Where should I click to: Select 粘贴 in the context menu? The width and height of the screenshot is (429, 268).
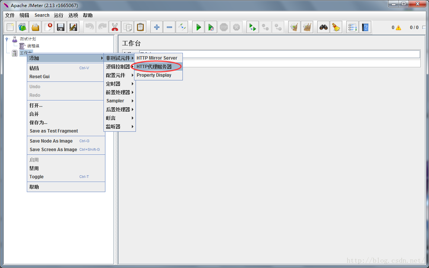66,68
